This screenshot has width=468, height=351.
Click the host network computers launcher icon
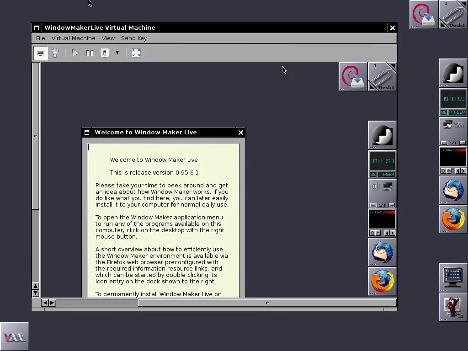[447, 124]
